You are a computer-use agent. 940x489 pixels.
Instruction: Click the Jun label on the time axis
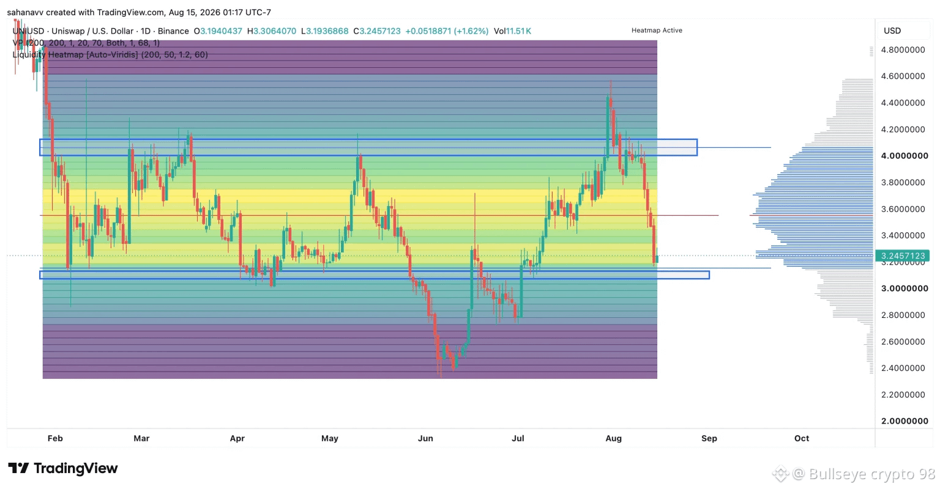tap(425, 438)
